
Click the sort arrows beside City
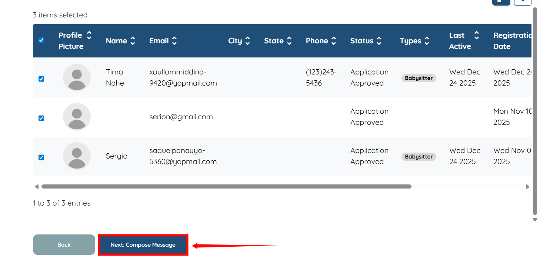coord(247,41)
